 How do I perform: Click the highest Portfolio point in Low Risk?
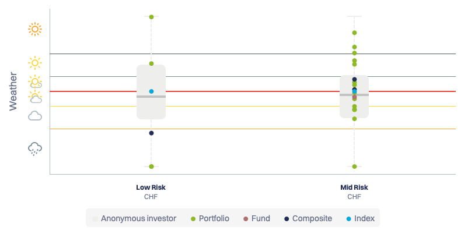[151, 17]
